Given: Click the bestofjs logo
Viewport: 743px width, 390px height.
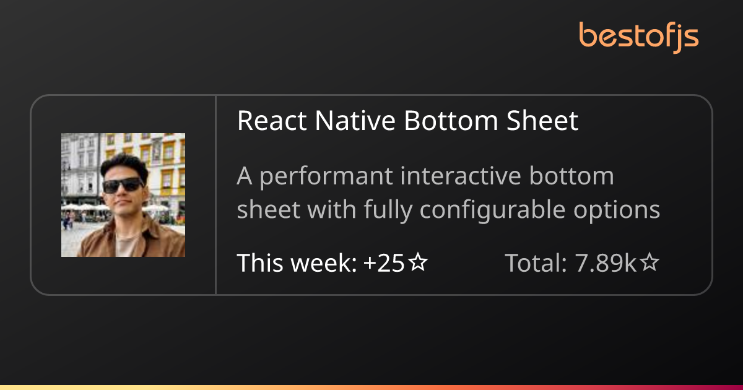Looking at the screenshot, I should click(638, 36).
